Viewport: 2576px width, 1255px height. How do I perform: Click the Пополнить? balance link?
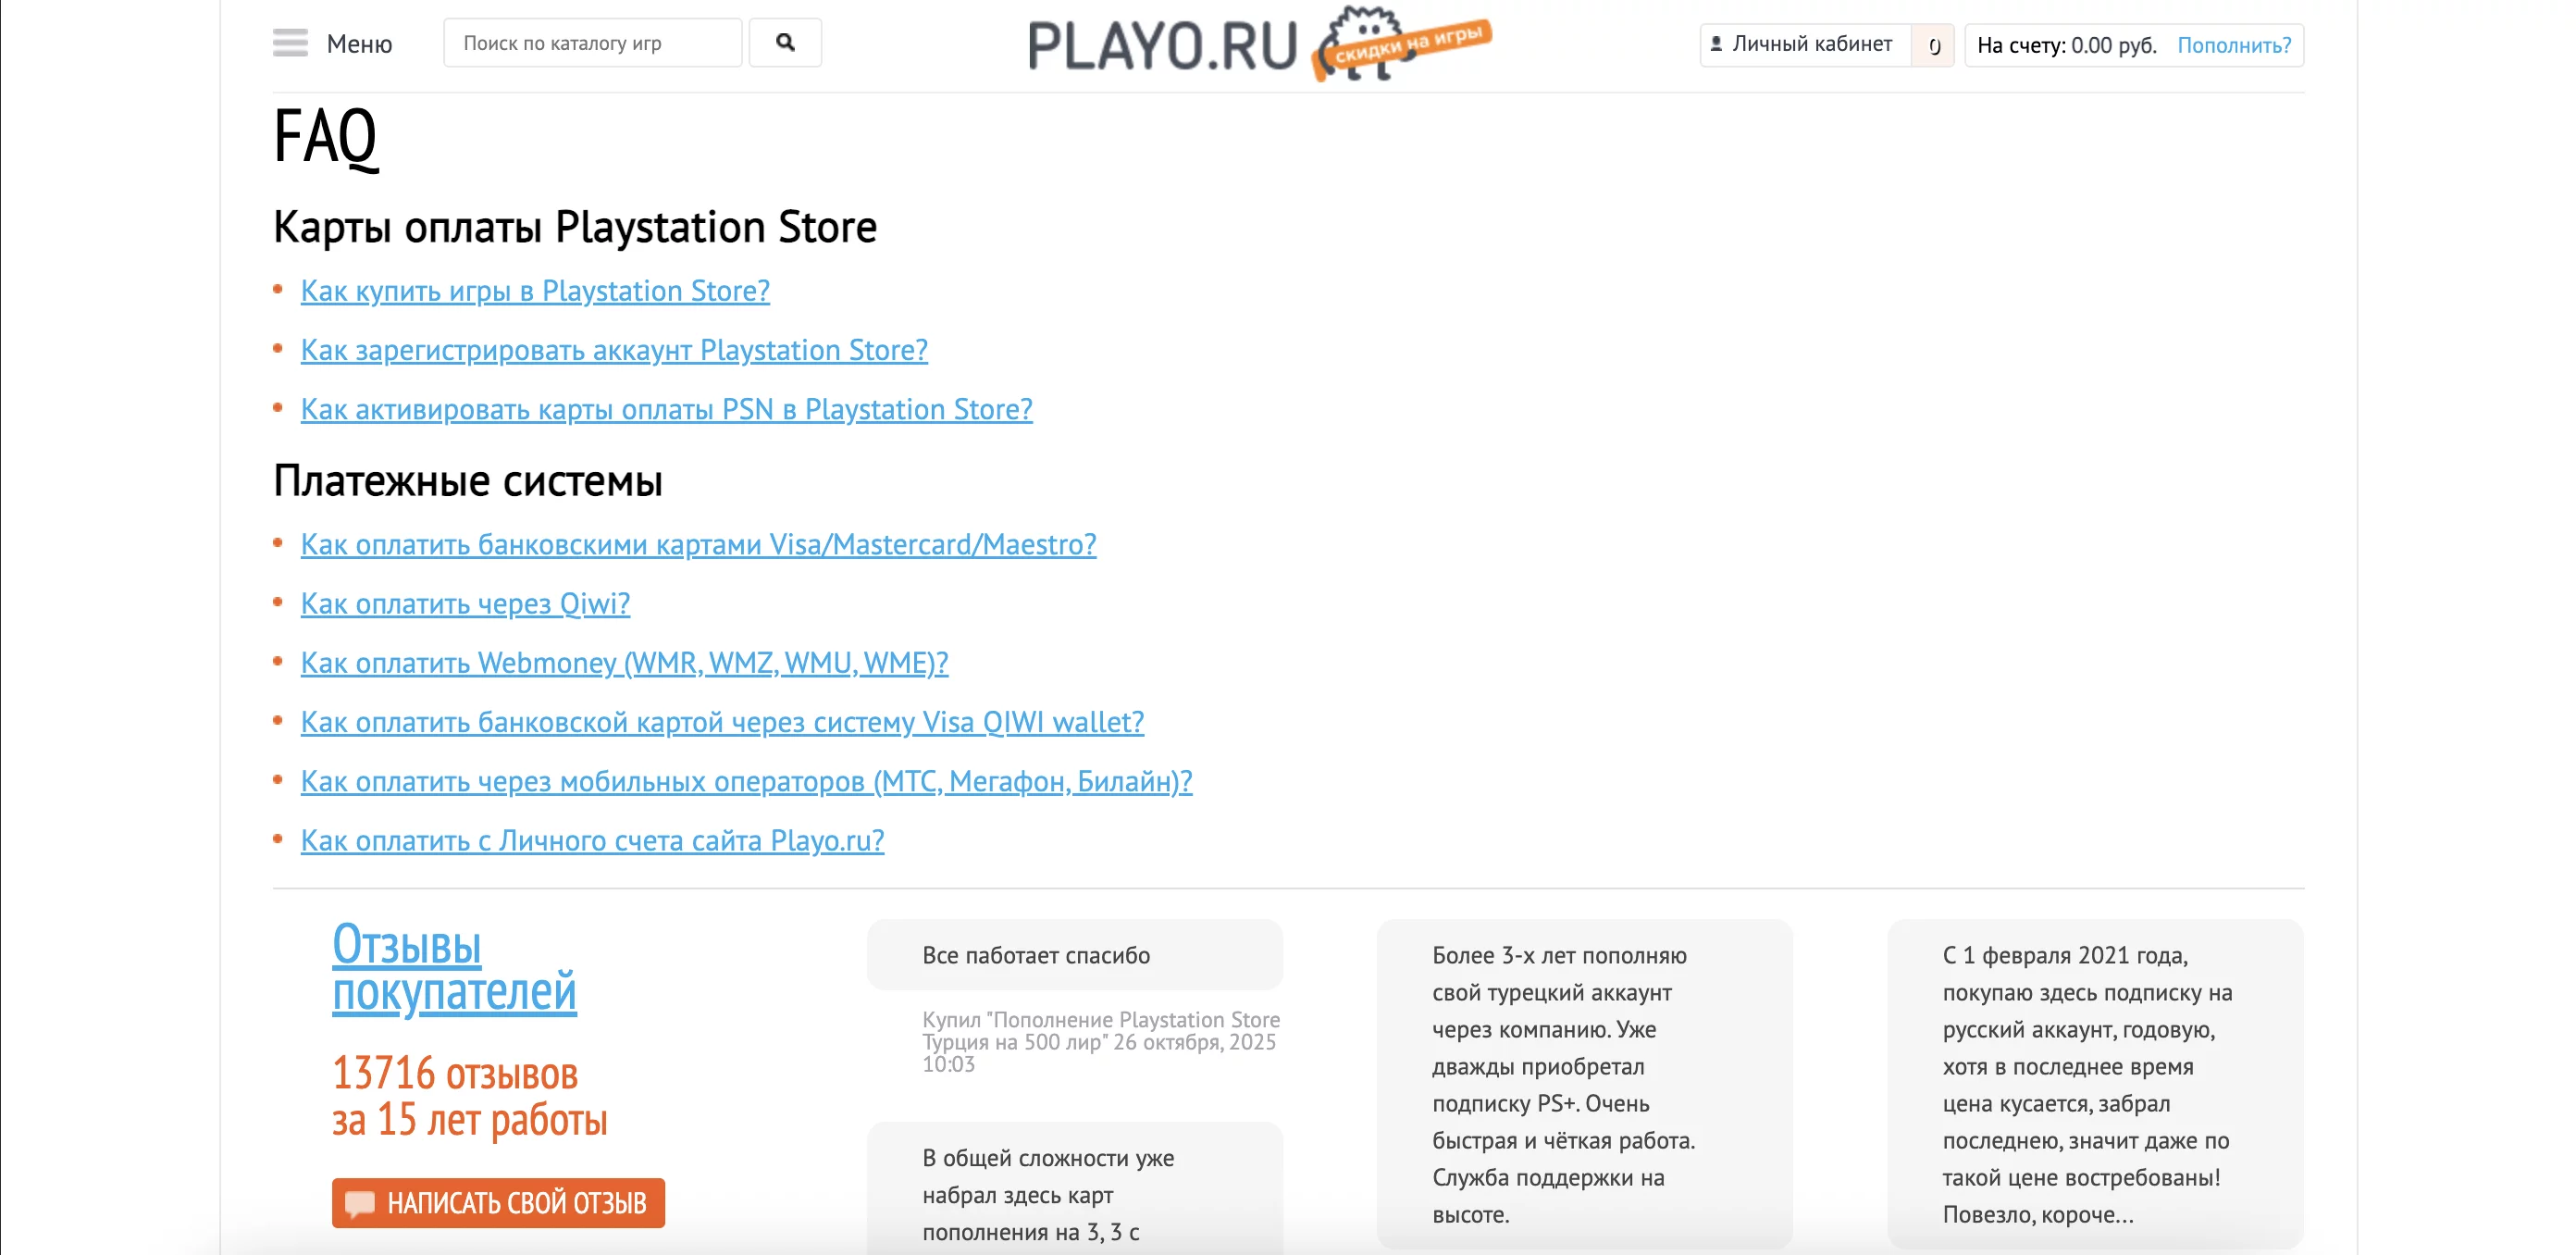tap(2233, 45)
